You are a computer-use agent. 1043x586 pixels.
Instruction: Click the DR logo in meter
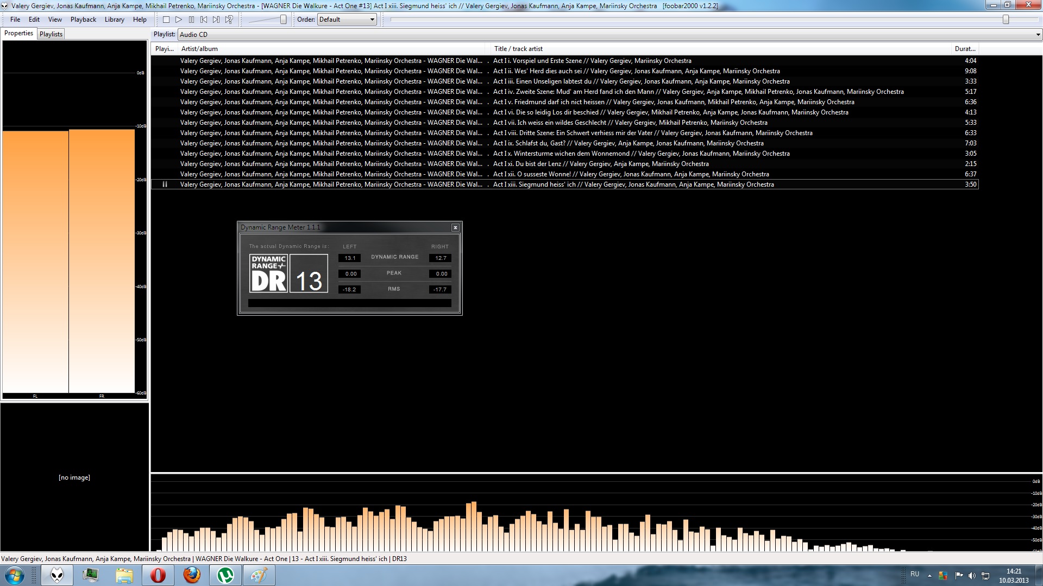(x=268, y=273)
